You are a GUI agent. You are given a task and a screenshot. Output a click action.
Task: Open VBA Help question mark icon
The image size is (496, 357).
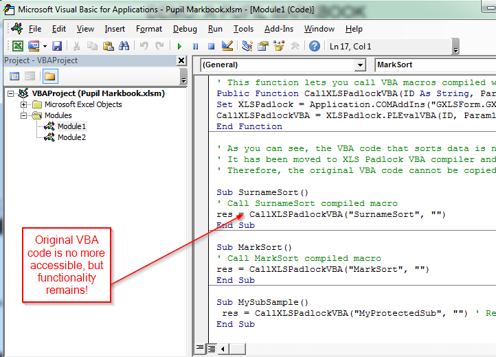point(315,46)
